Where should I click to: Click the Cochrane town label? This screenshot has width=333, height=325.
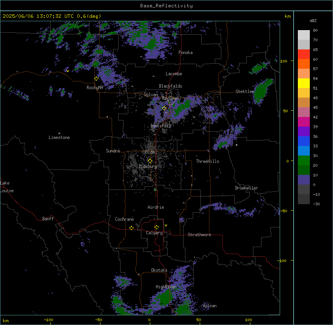click(124, 219)
